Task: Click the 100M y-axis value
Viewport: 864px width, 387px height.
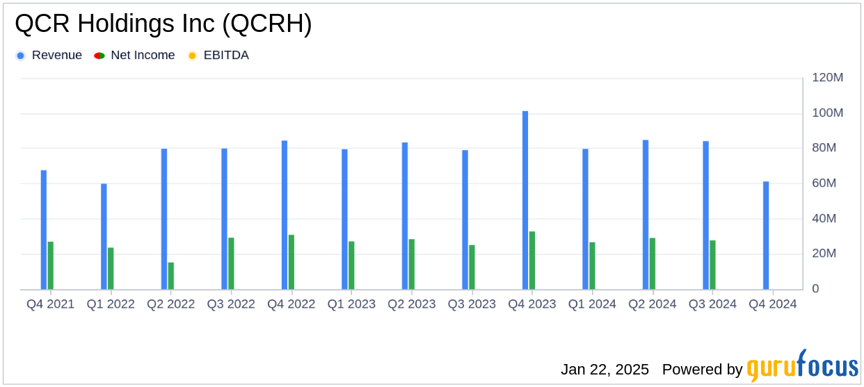Action: [828, 113]
